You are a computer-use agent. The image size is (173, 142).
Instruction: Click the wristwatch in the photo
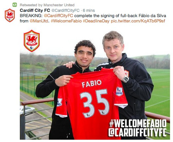[126, 79]
